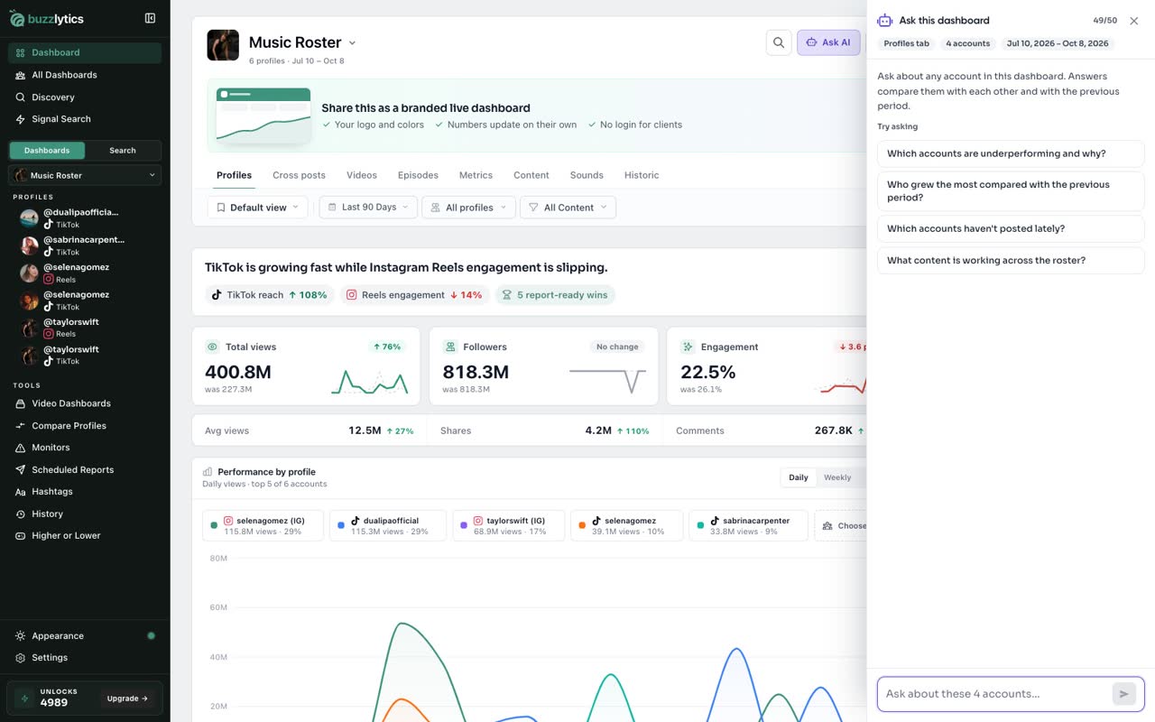Toggle selenagomez (IG) chart series

point(263,525)
